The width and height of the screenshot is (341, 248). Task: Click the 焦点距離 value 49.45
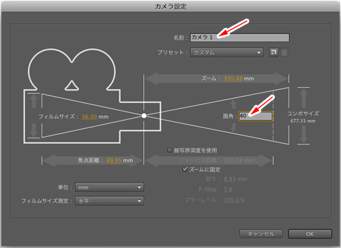pyautogui.click(x=114, y=160)
